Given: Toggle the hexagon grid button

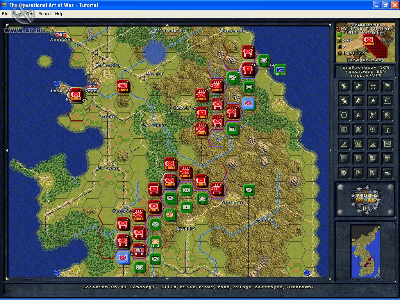Looking at the screenshot, I should (x=344, y=115).
